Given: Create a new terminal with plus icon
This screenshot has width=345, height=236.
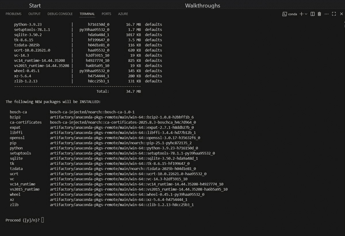Looking at the screenshot, I should [301, 14].
